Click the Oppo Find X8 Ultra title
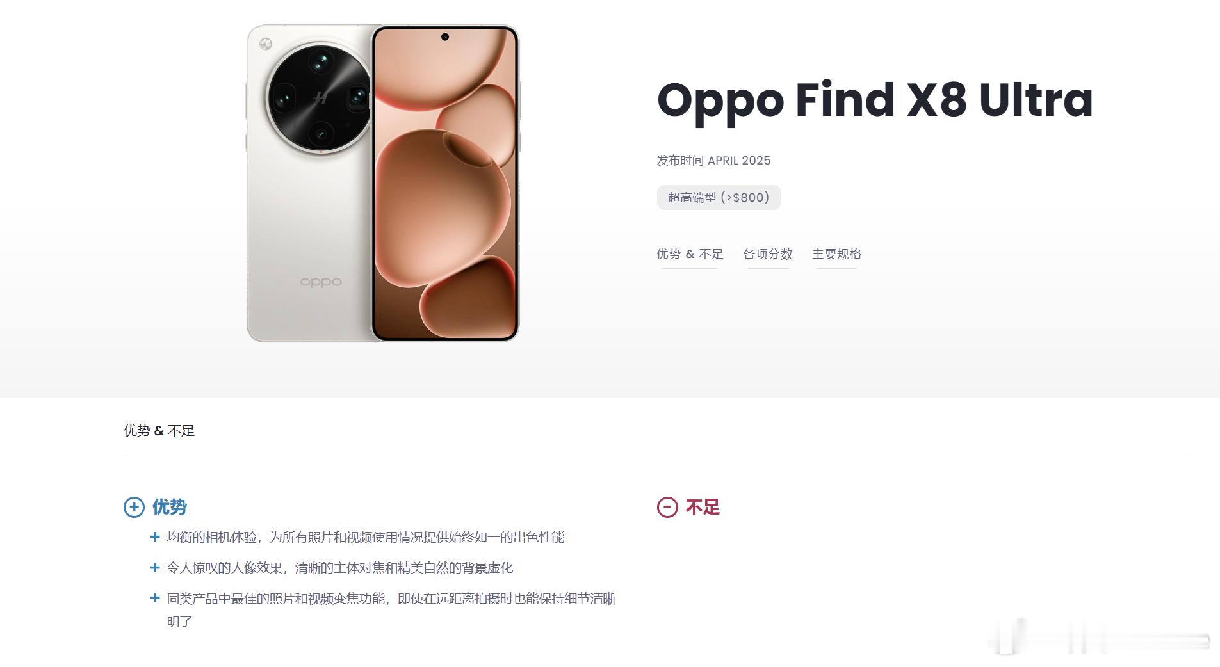The image size is (1220, 667). click(875, 100)
